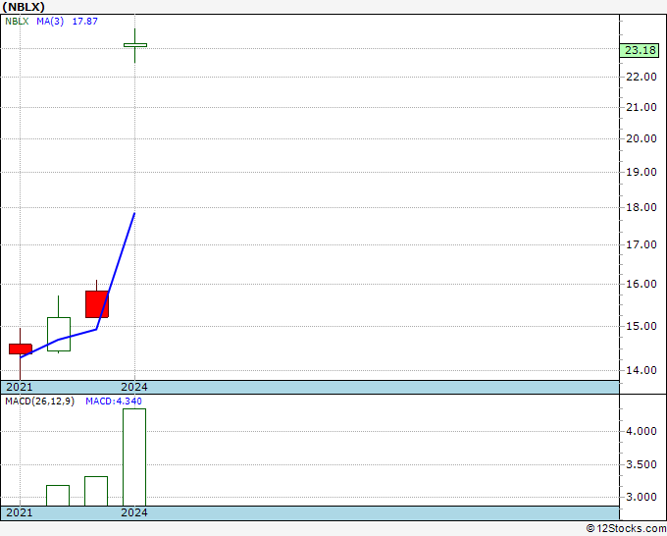Viewport: 667px width, 536px height.
Task: Click the 2021 label on MACD time axis
Action: tap(20, 512)
